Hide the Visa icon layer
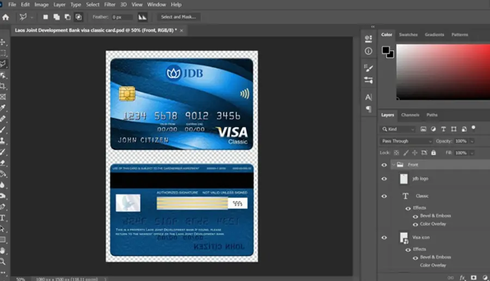The height and width of the screenshot is (281, 490). (384, 237)
